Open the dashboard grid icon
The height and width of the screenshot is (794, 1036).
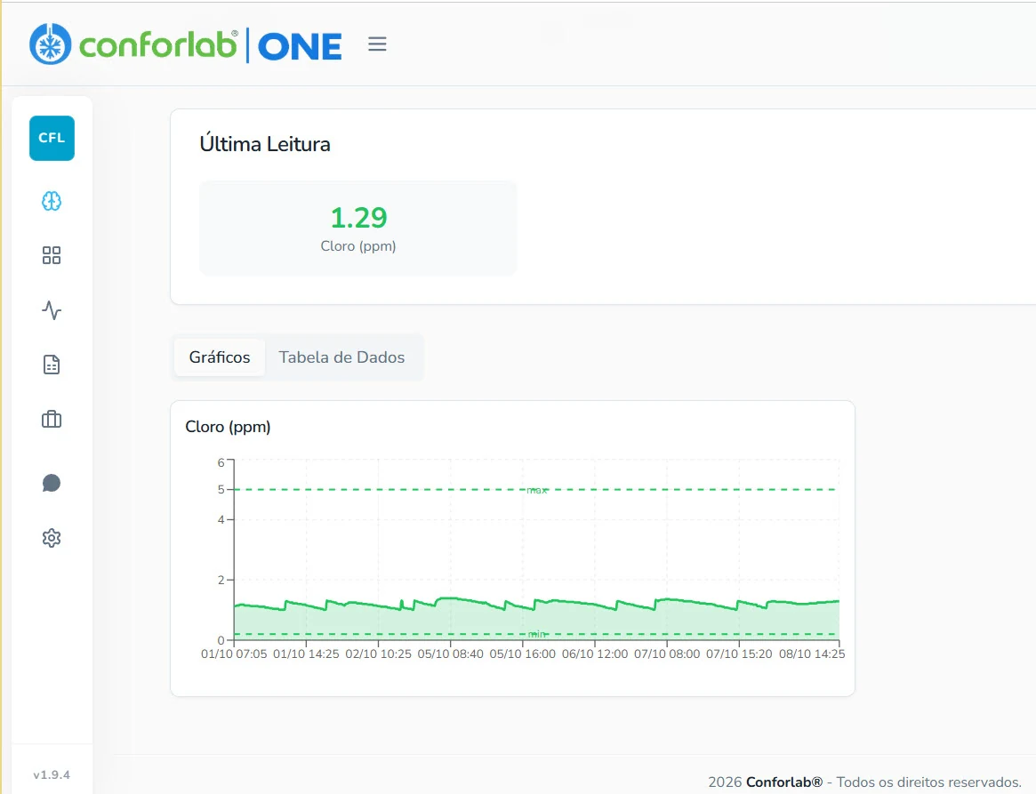click(x=52, y=255)
